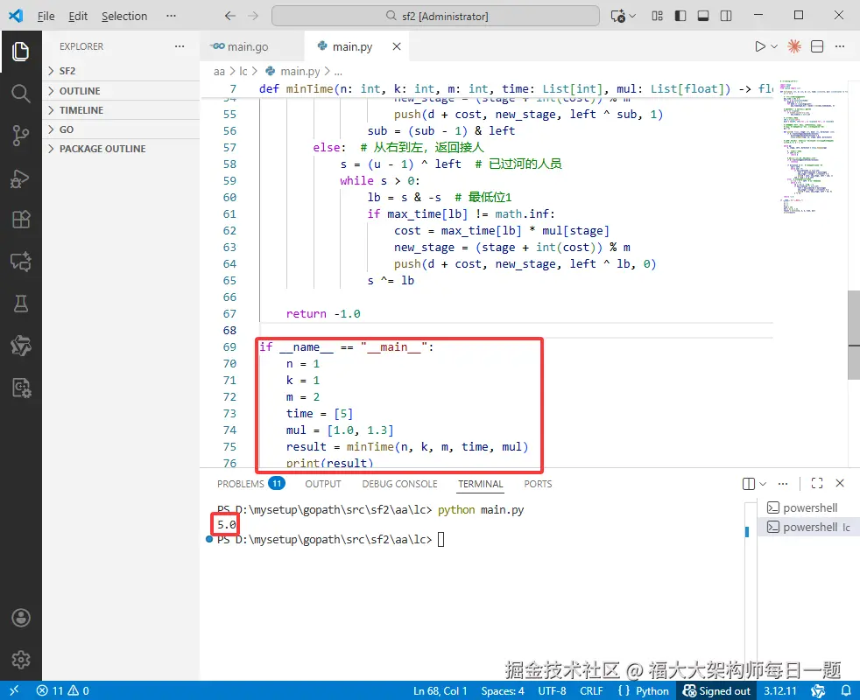860x700 pixels.
Task: Expand the GO section
Action: pos(121,129)
